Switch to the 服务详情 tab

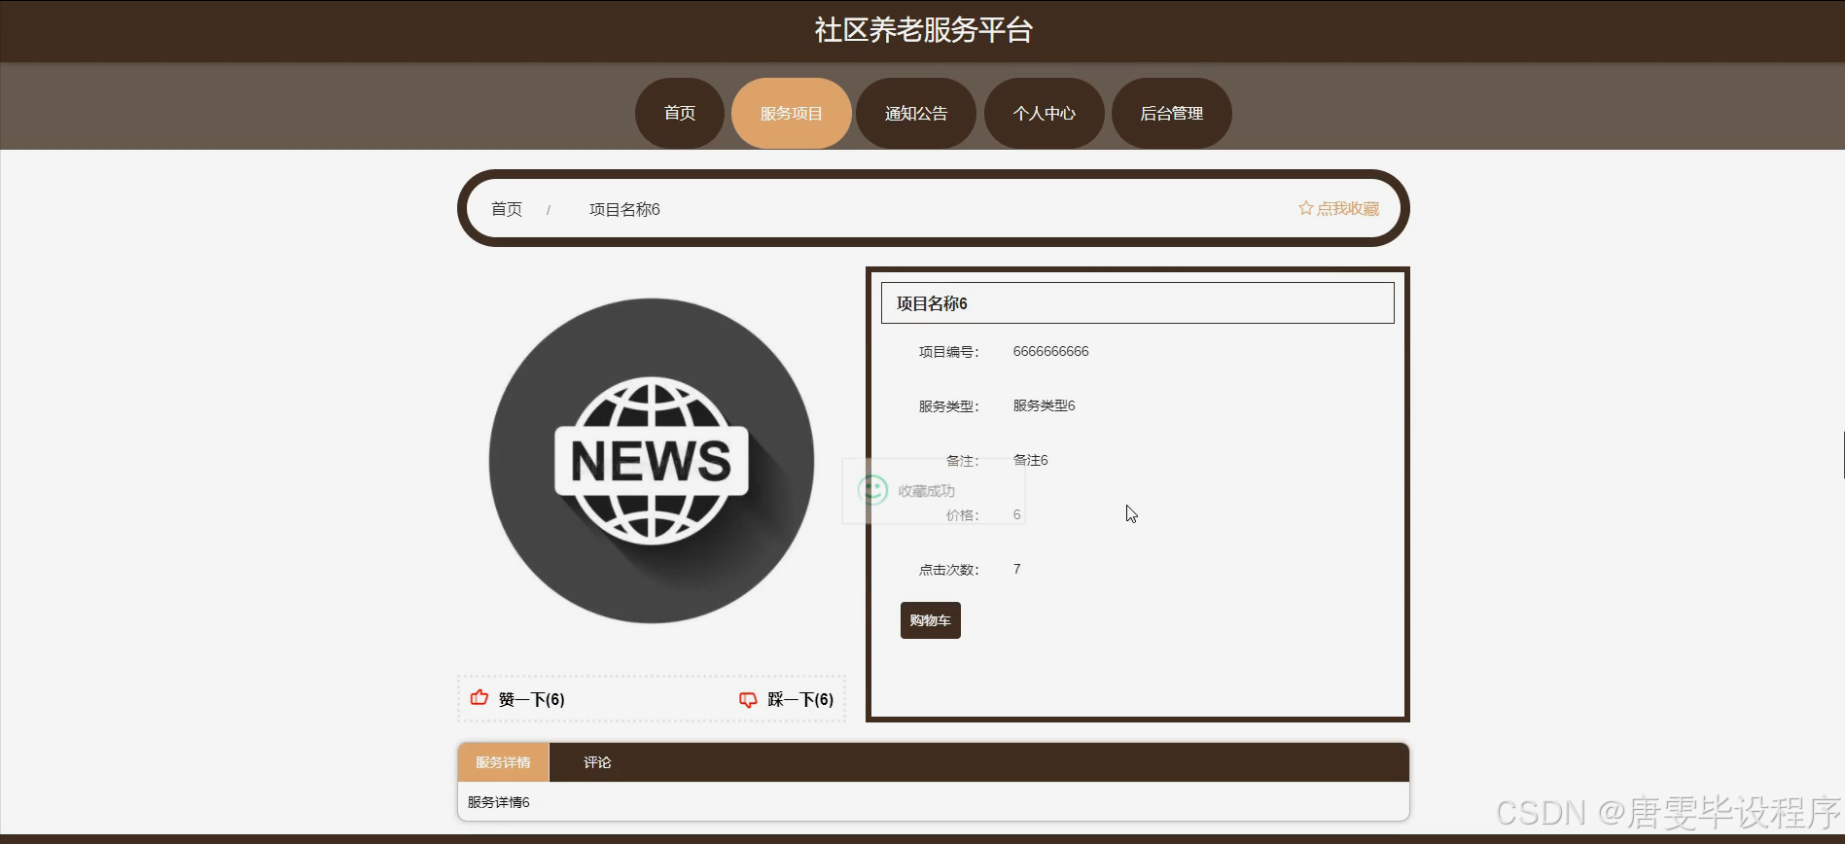pos(503,762)
